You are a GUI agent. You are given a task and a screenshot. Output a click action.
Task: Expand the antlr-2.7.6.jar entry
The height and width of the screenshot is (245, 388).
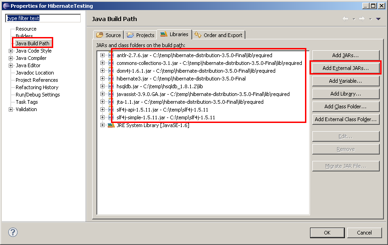coord(102,55)
